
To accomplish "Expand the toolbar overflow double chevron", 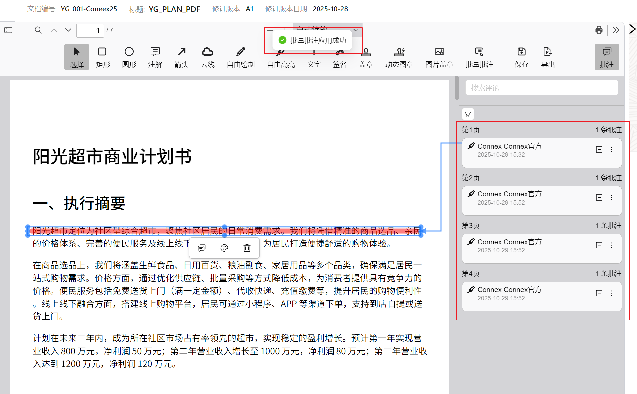I will coord(616,30).
